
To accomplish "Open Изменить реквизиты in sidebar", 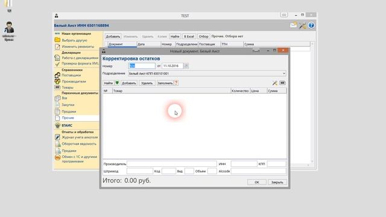I will 78,46.
